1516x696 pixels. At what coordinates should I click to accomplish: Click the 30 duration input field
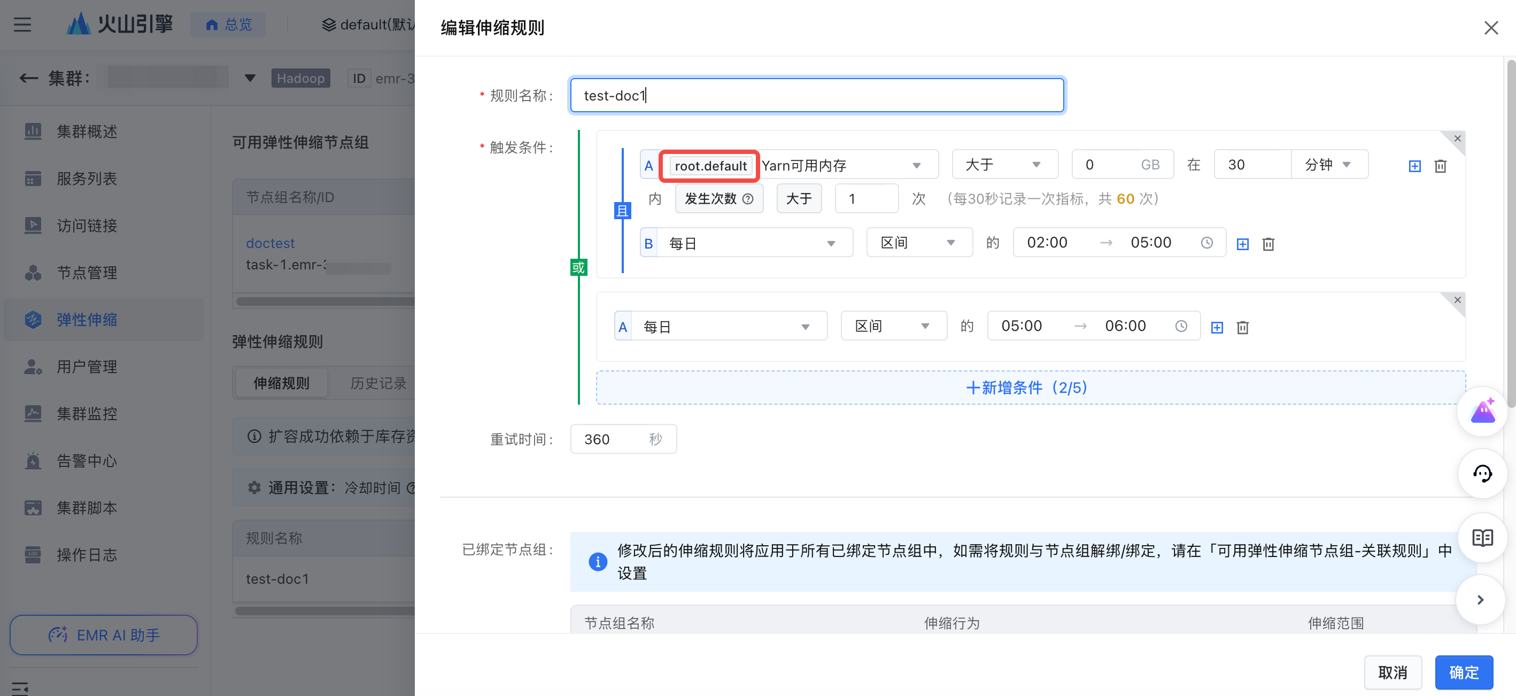(x=1252, y=165)
